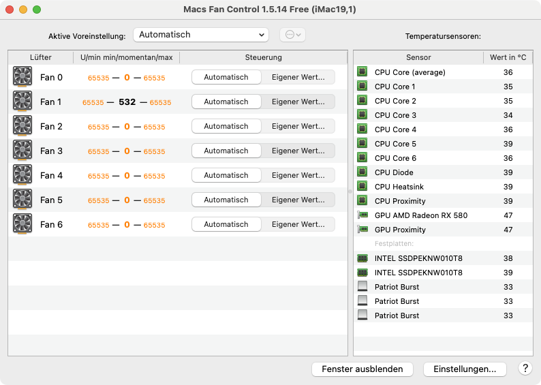Screen dimensions: 541x385
Task: Open the Aktive Voreinstellung dropdown
Action: [201, 35]
